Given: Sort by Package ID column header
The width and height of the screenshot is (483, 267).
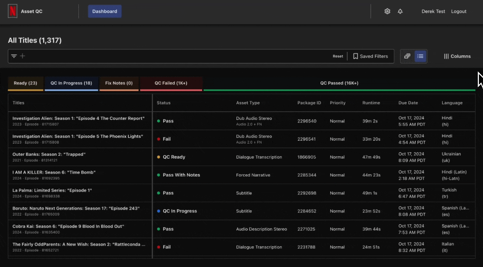Looking at the screenshot, I should pyautogui.click(x=309, y=103).
